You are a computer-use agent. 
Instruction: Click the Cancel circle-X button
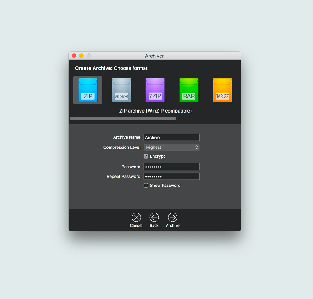[136, 217]
